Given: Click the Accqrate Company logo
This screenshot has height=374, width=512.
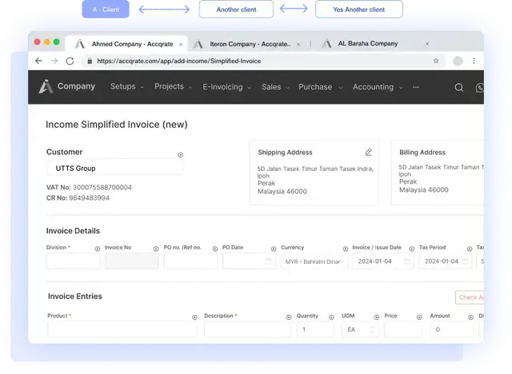Looking at the screenshot, I should point(67,86).
